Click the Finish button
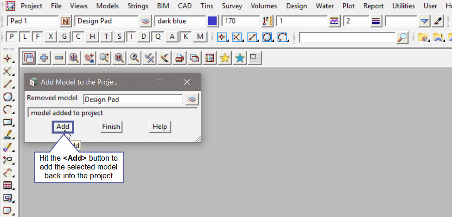 [111, 127]
